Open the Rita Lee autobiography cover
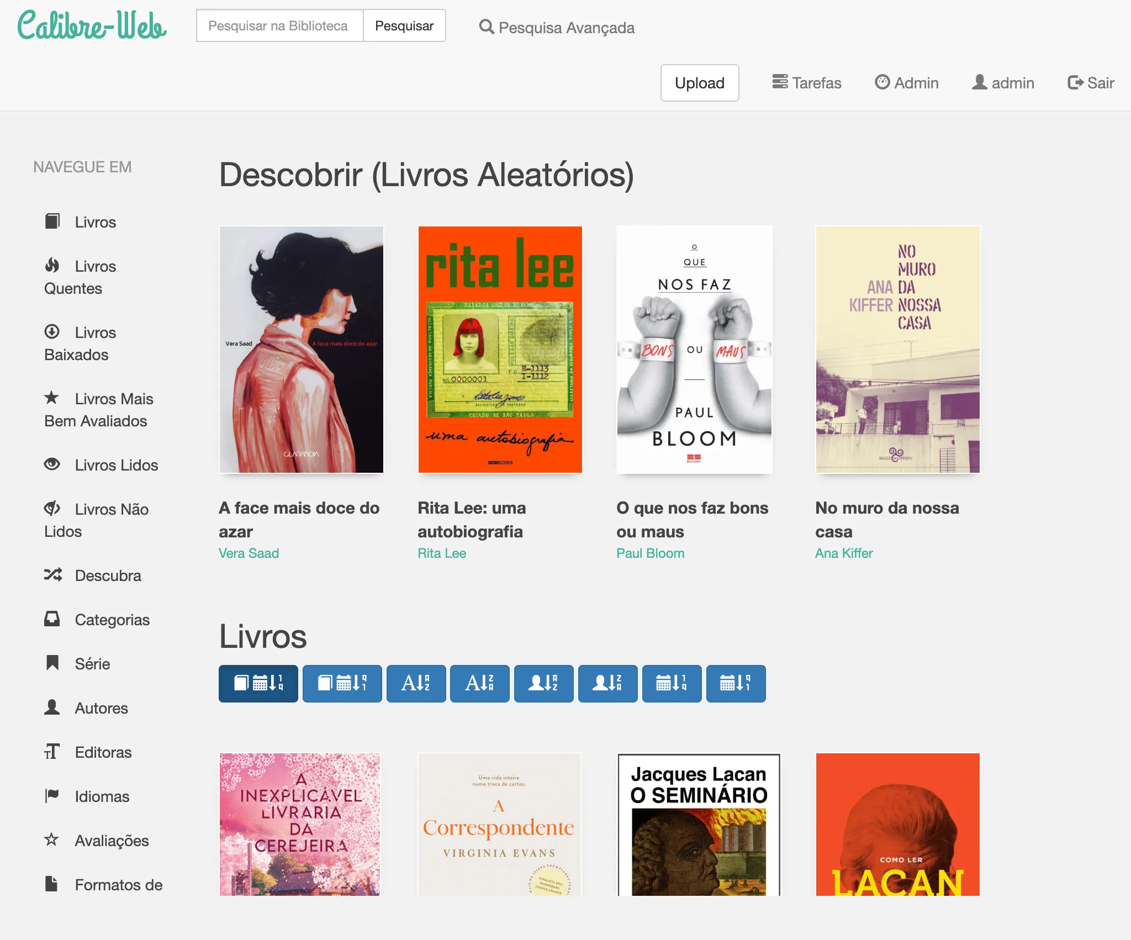 [500, 350]
